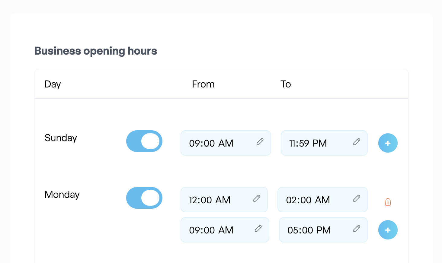Click pencil icon in Sunday 09:00 AM field

(260, 142)
